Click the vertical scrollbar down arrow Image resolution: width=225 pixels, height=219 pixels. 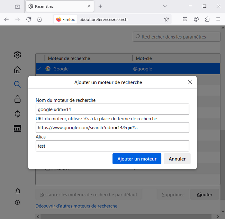(223, 212)
